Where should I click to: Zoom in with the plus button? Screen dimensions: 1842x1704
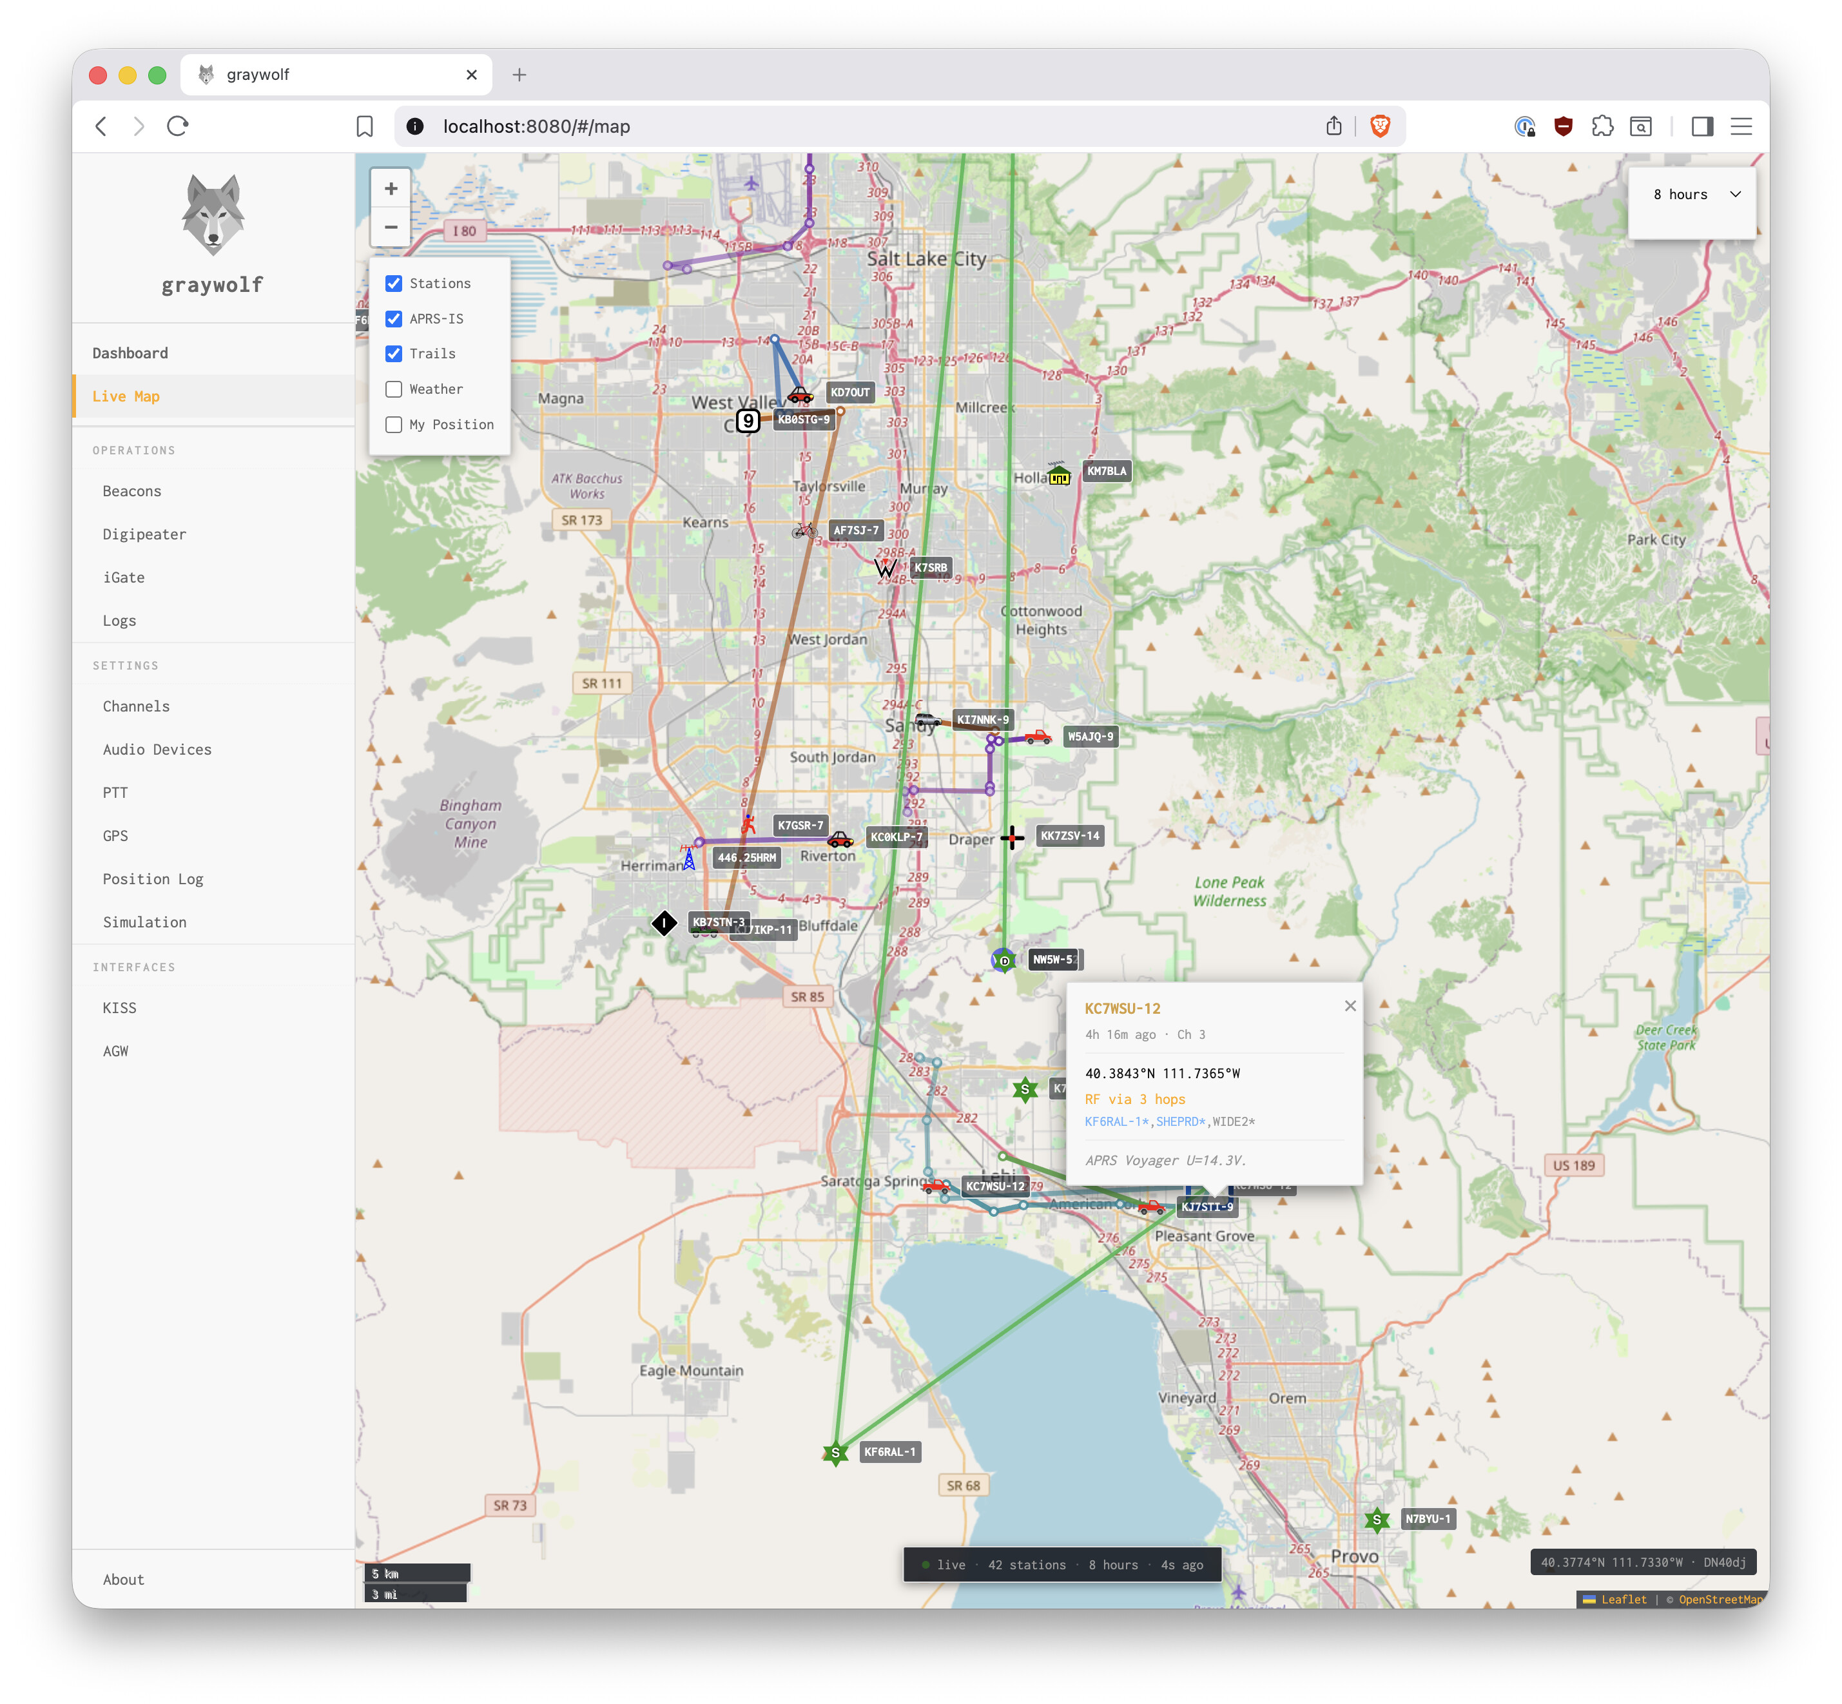391,189
